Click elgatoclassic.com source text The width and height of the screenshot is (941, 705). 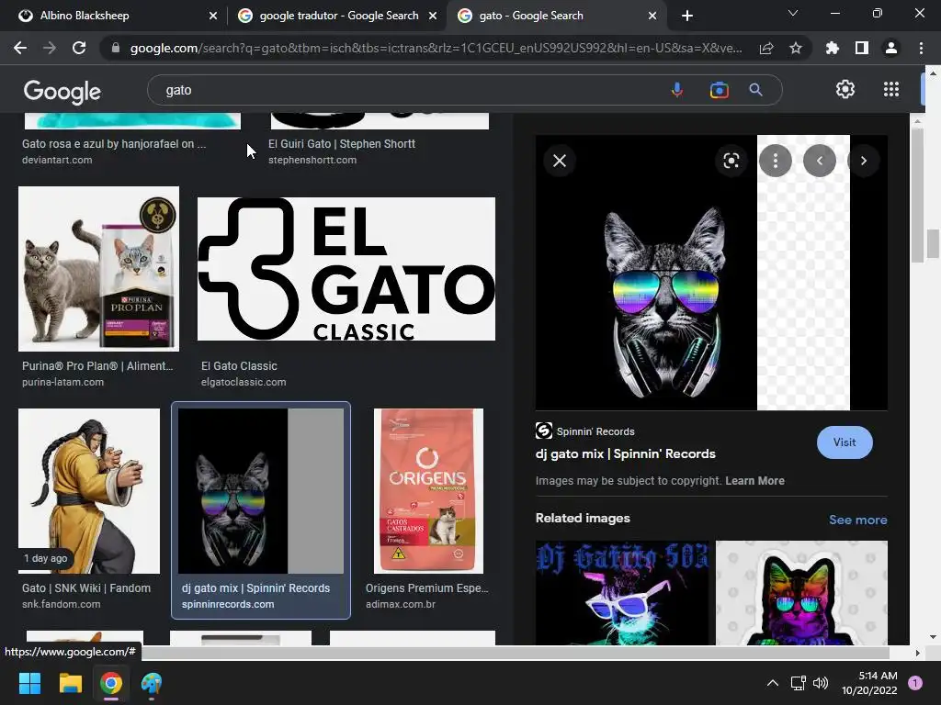click(244, 382)
